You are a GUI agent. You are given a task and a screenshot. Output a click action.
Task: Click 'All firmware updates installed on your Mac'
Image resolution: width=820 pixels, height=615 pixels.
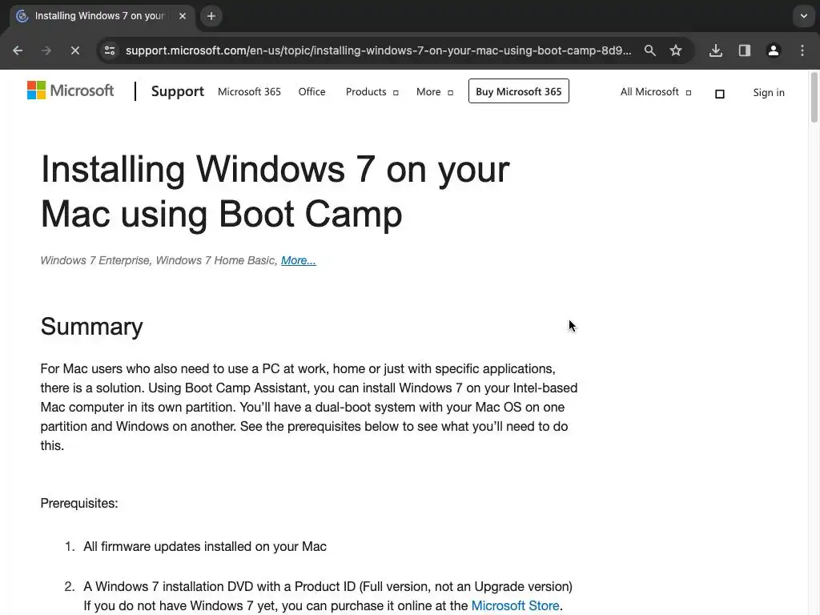pyautogui.click(x=205, y=546)
